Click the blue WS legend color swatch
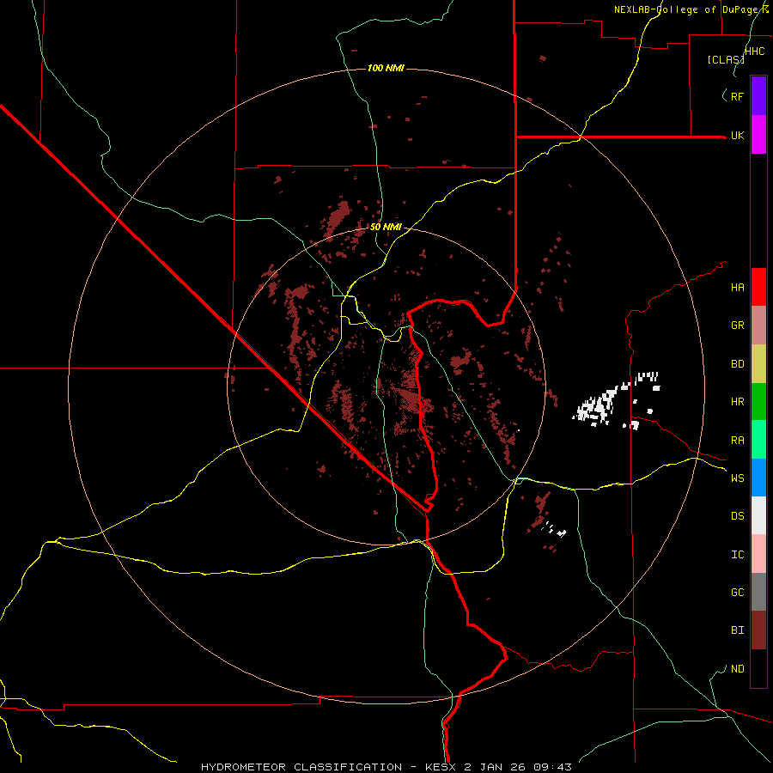This screenshot has height=773, width=773. 758,478
